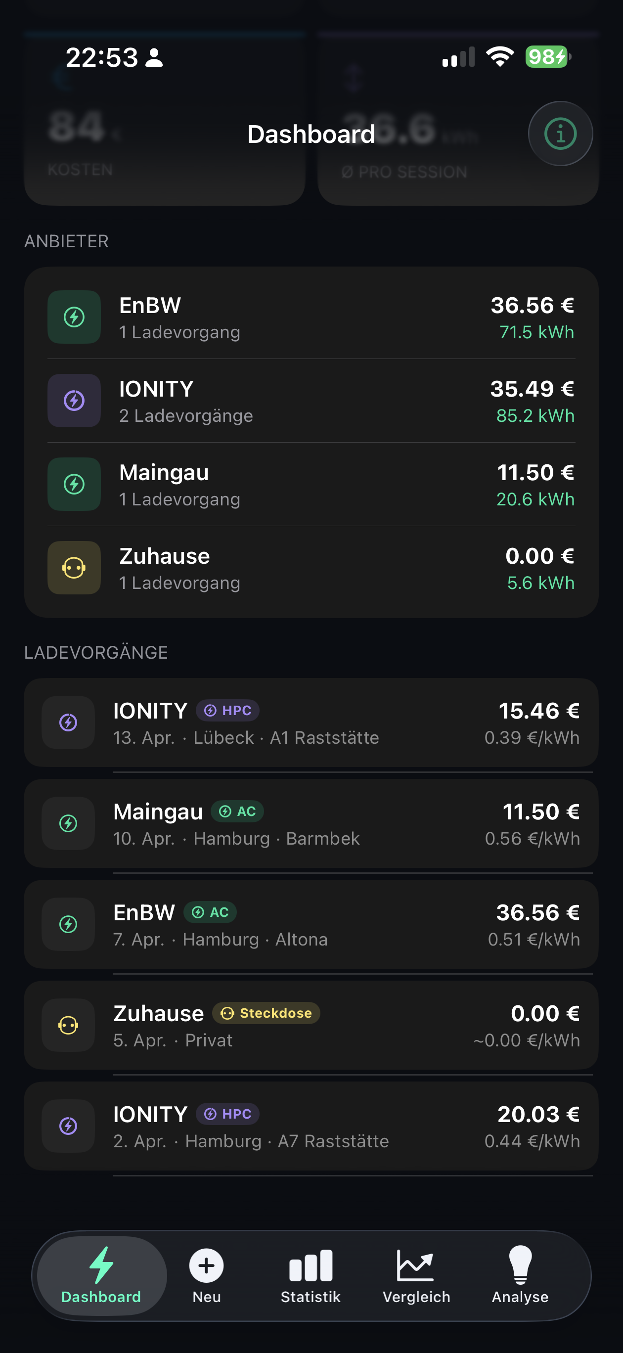Open IONITY Lübeck session from 13. Apr.

tap(311, 722)
